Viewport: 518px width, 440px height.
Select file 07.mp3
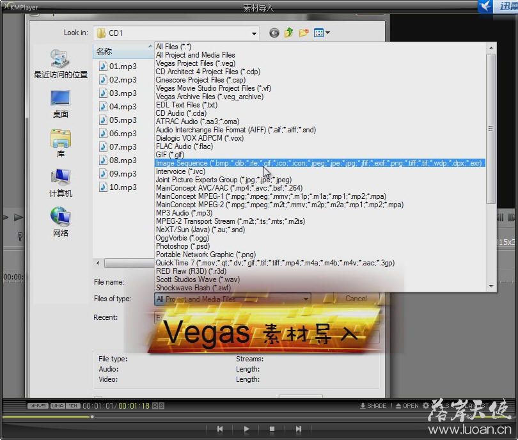tap(118, 146)
